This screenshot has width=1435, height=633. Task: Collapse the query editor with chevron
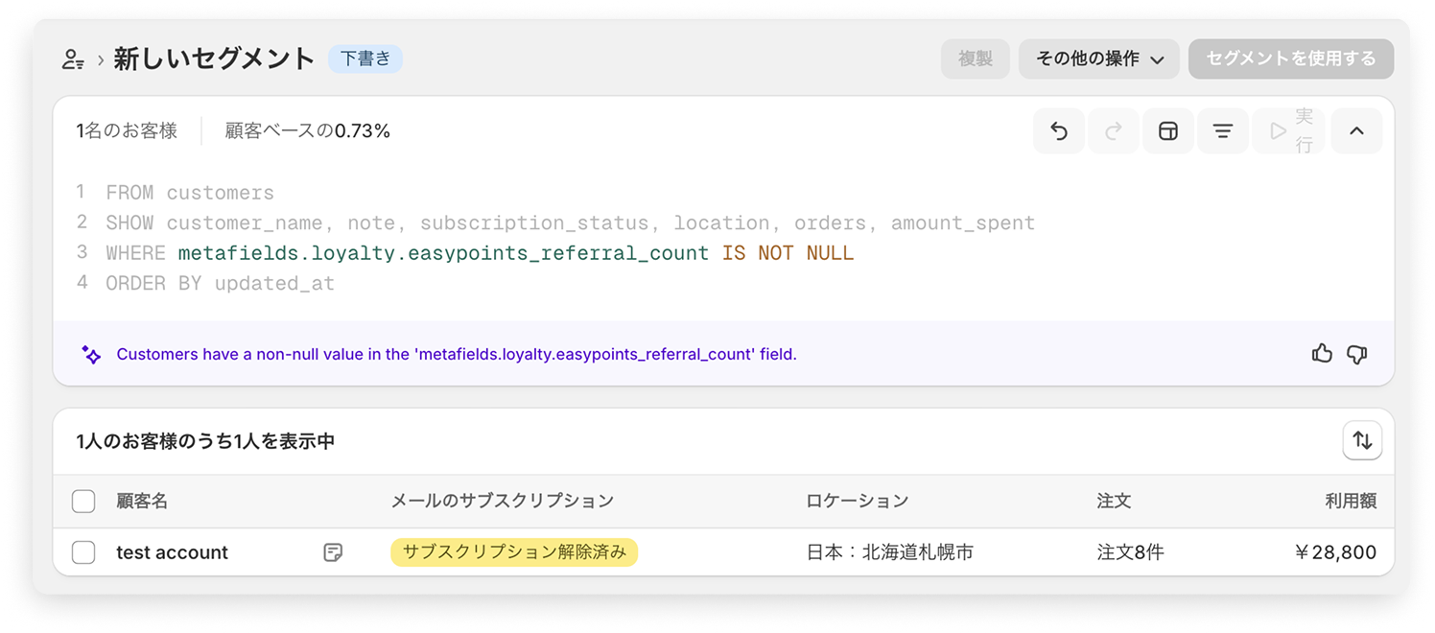pos(1356,131)
